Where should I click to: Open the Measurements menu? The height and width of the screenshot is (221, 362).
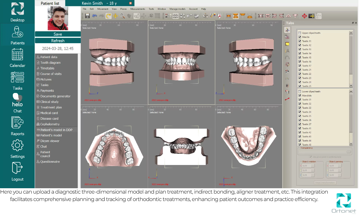(x=138, y=9)
